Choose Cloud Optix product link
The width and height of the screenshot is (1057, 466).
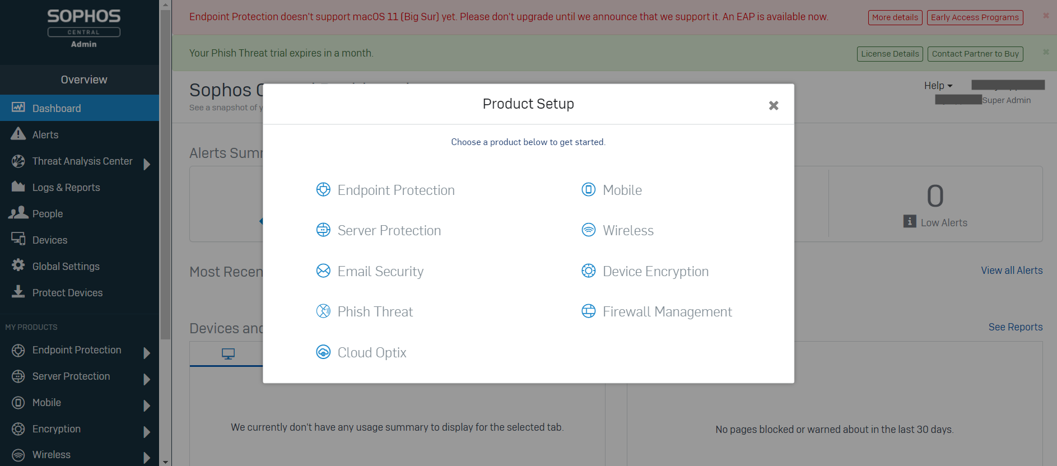(372, 353)
